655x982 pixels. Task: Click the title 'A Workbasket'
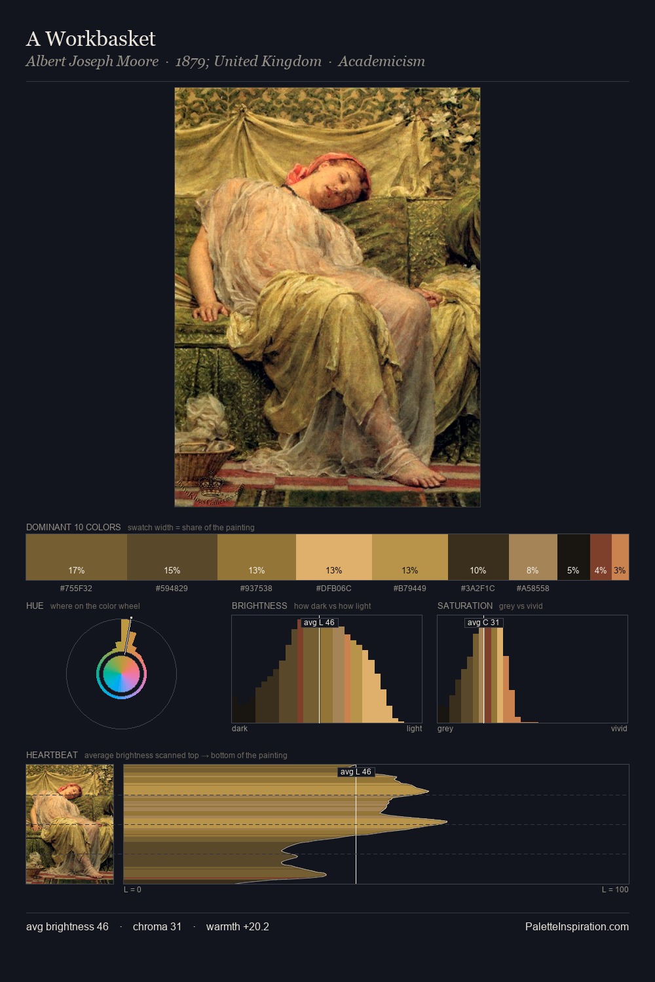pyautogui.click(x=91, y=39)
